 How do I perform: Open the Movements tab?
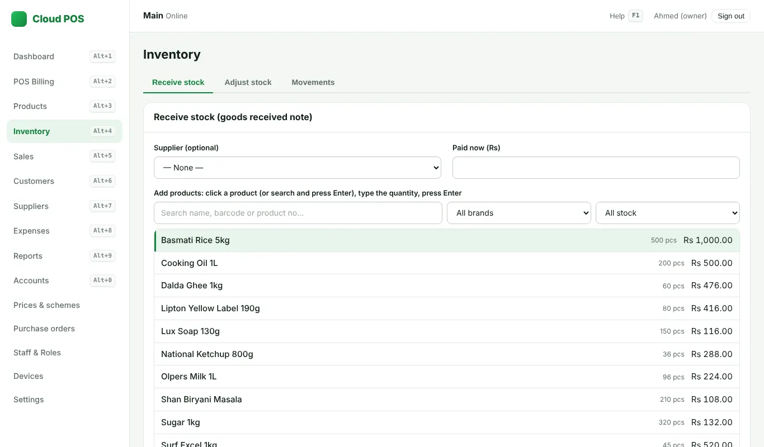click(x=313, y=82)
